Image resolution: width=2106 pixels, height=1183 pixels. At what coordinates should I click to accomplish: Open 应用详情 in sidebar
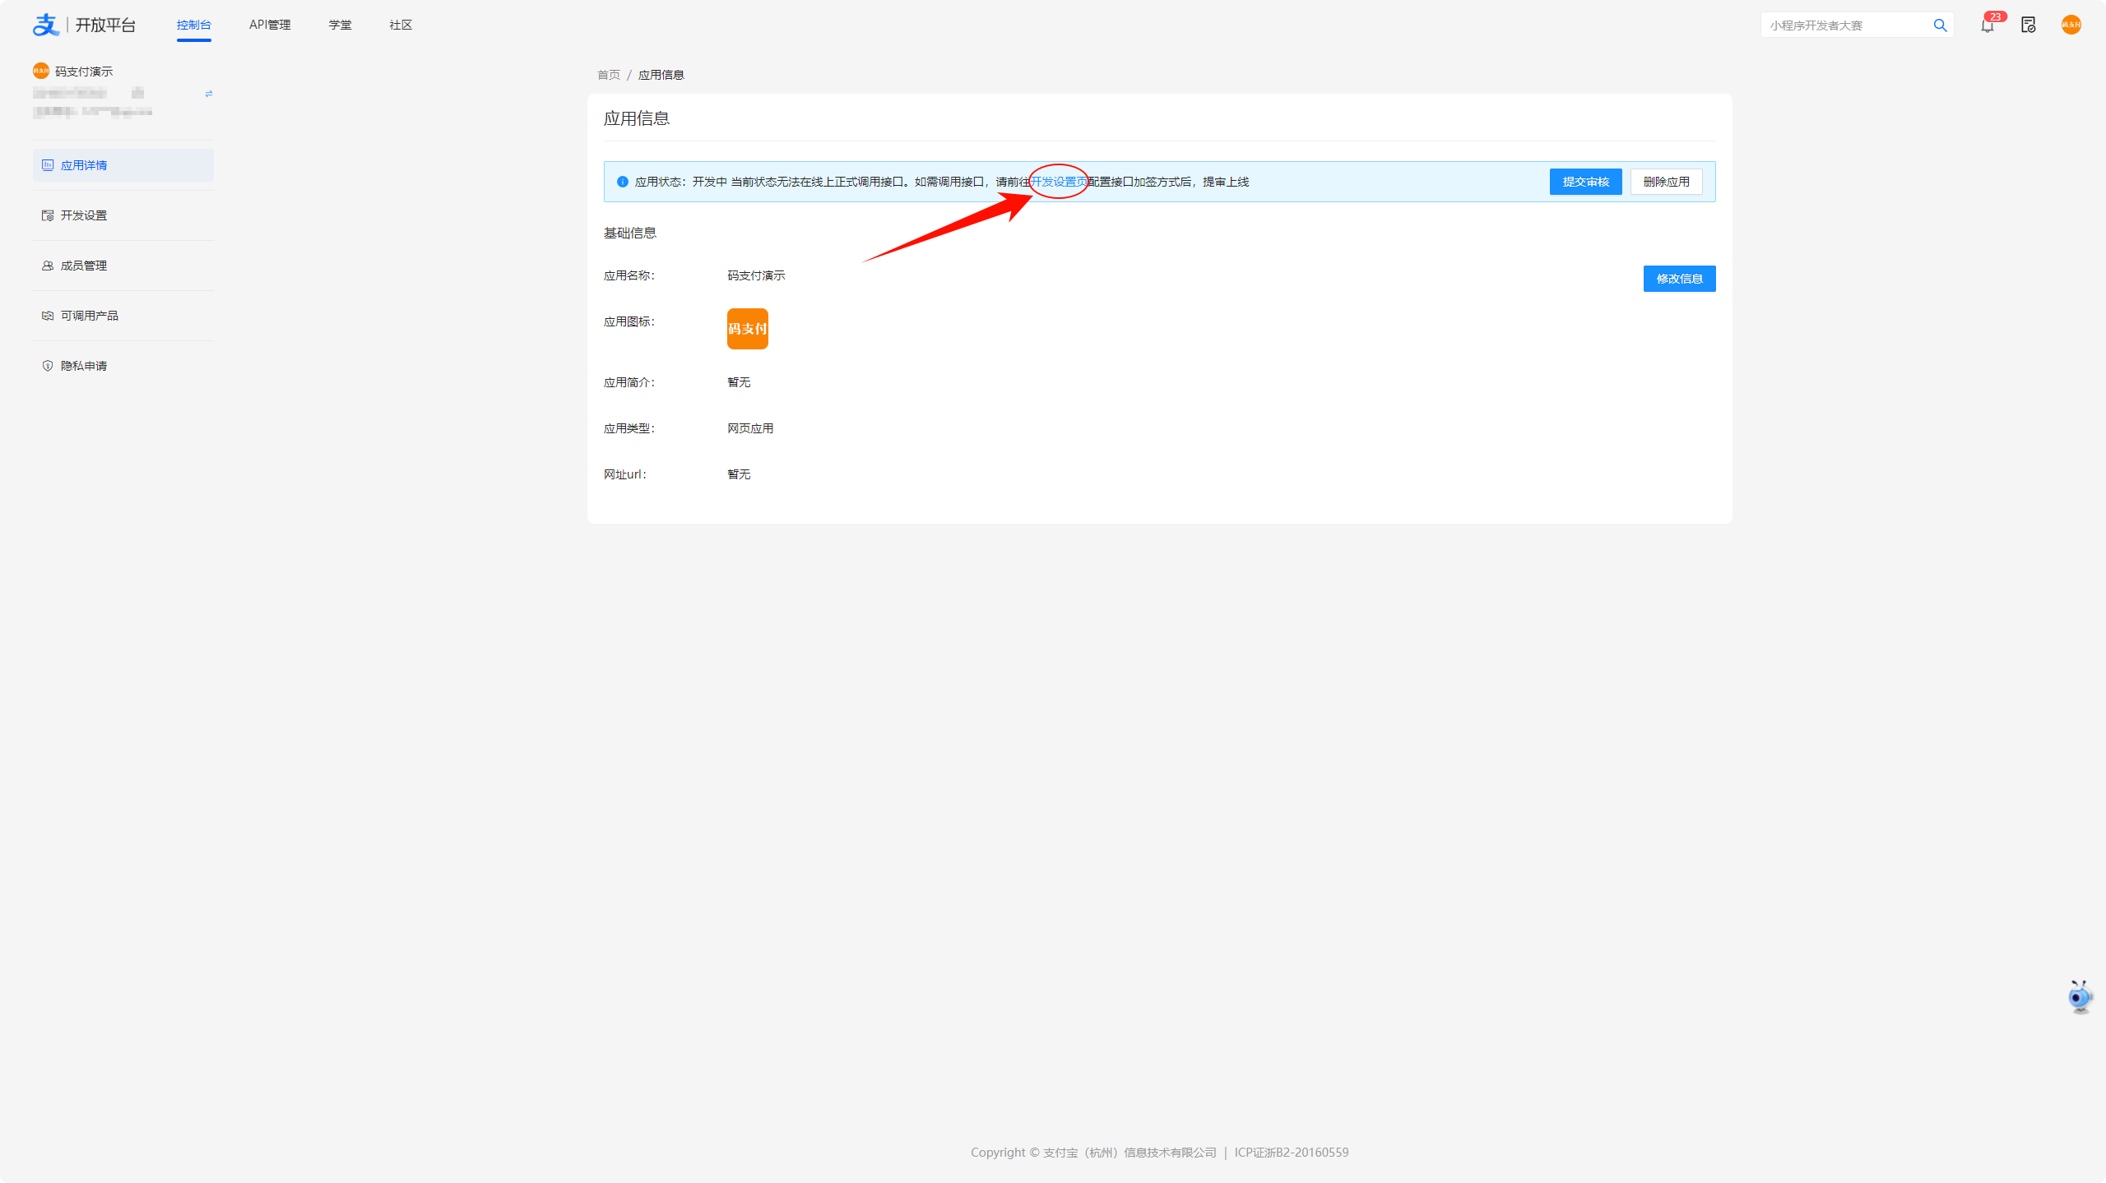(84, 165)
